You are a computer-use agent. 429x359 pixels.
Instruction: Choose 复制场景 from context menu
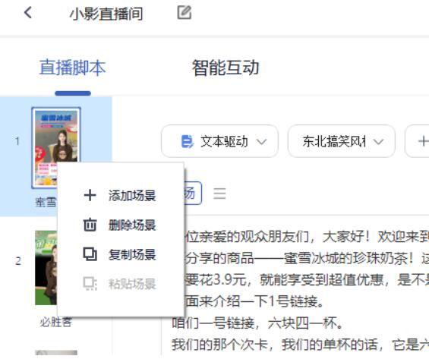pyautogui.click(x=120, y=254)
